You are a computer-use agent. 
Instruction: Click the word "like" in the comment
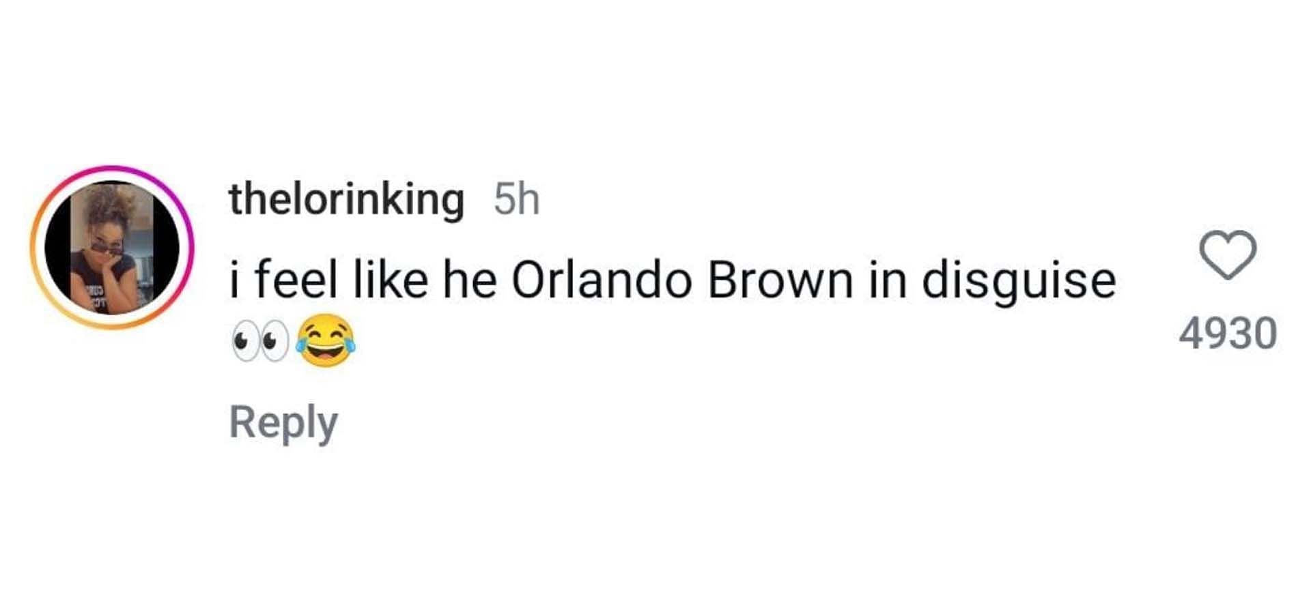coord(391,280)
